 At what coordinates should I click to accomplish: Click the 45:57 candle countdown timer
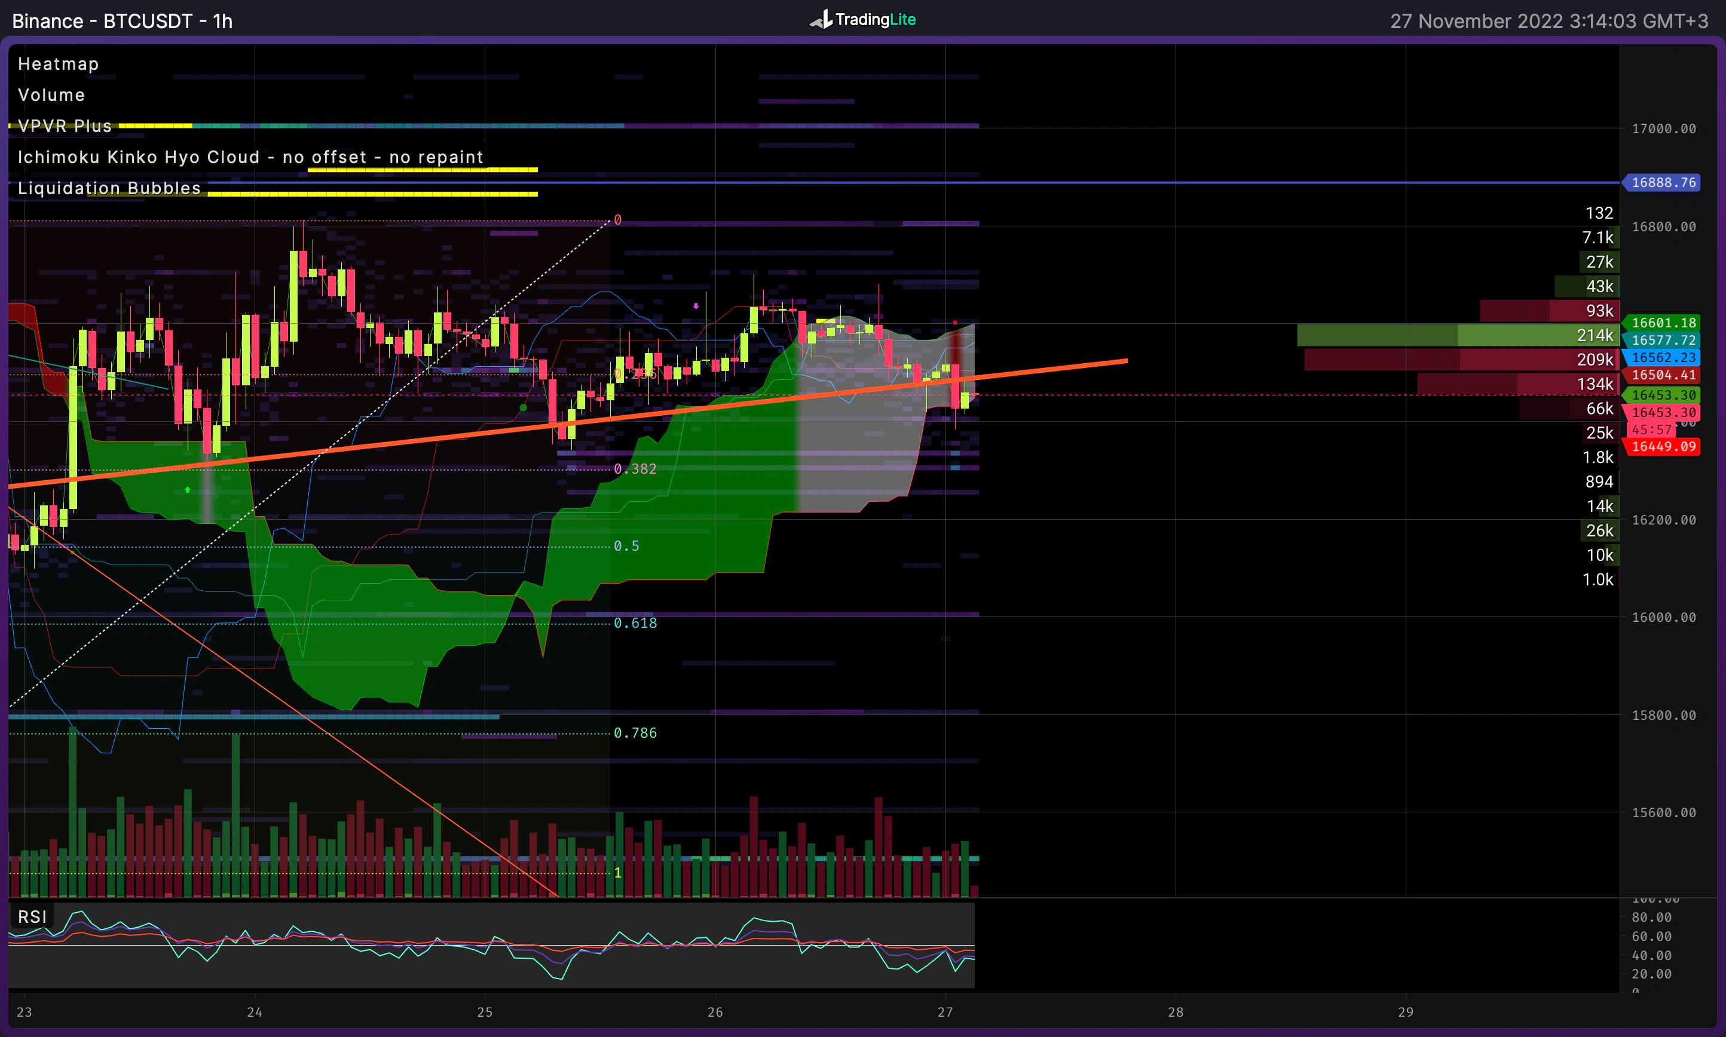coord(1651,429)
